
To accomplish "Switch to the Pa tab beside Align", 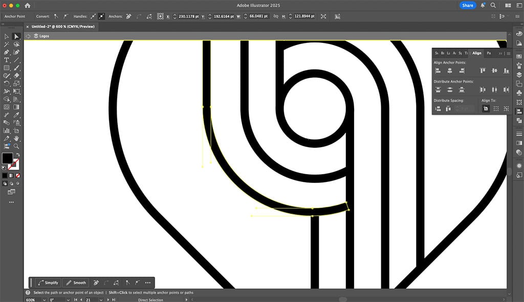I will coord(489,53).
